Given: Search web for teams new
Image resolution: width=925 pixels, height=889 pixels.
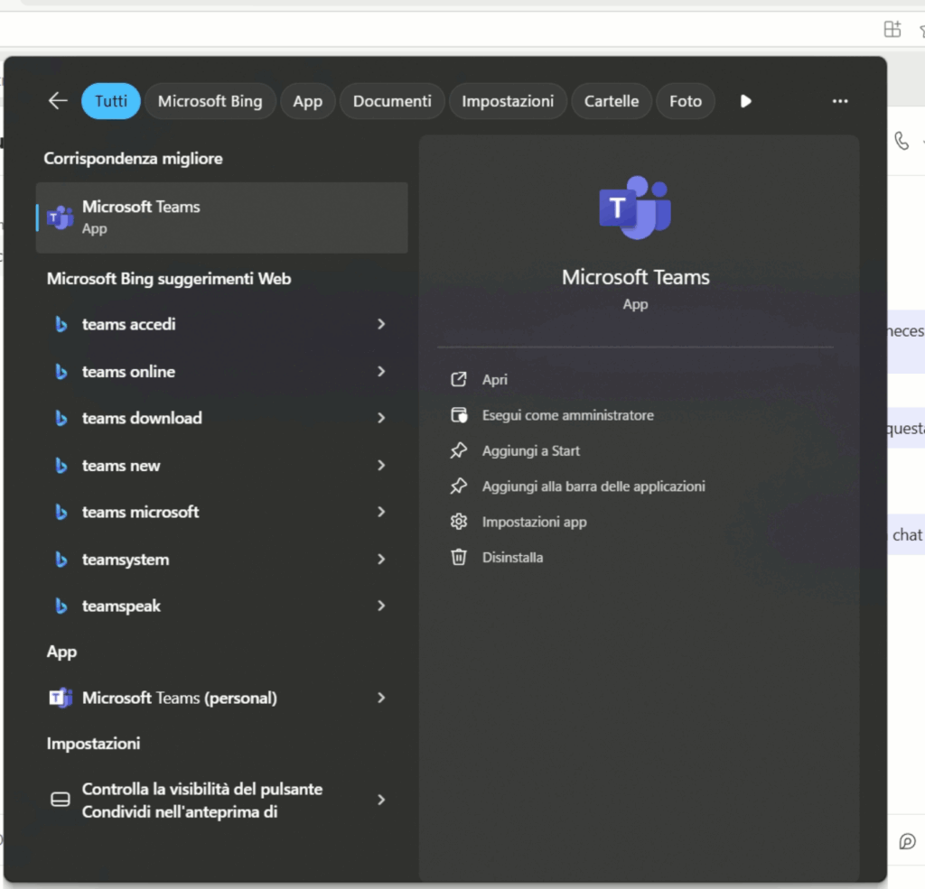Looking at the screenshot, I should pos(121,466).
